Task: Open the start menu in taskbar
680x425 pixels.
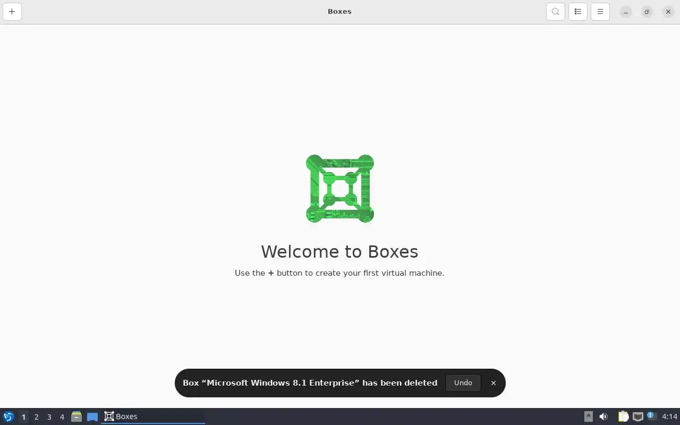Action: coord(8,416)
